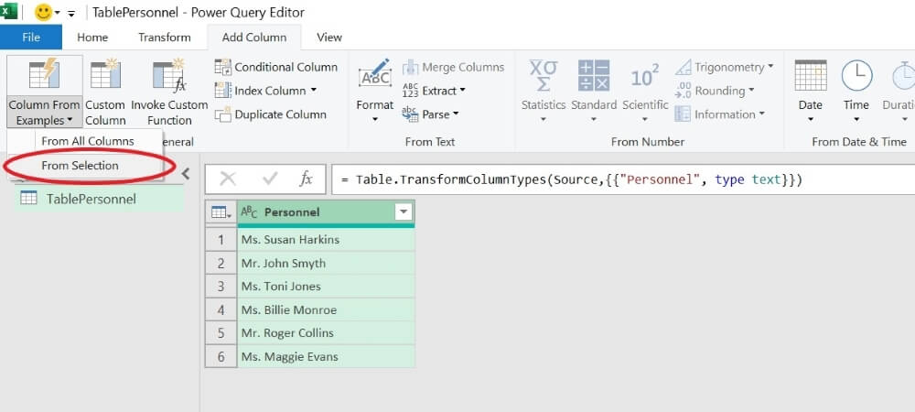
Task: Click the Excel icon in title bar
Action: pos(8,11)
